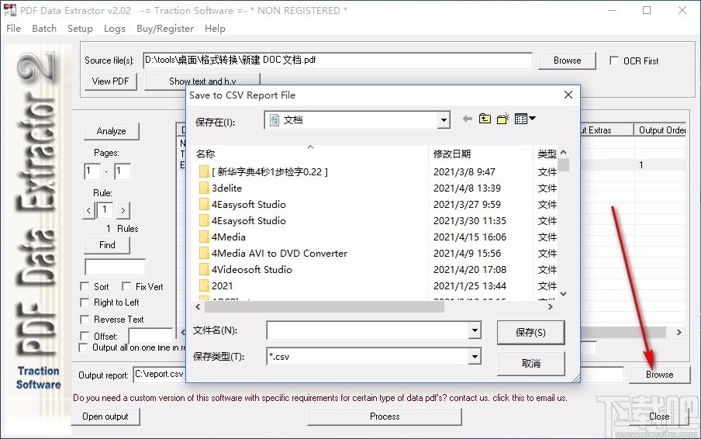Open the Setup menu

coord(80,28)
